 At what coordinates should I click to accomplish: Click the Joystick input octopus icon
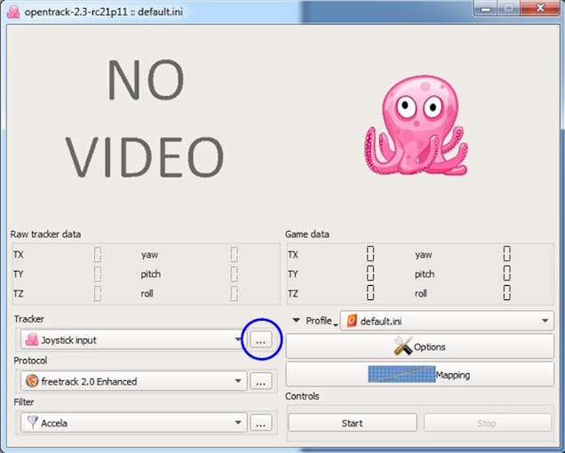point(32,340)
